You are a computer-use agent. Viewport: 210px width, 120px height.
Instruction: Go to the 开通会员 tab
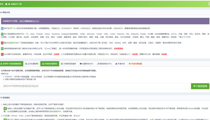click(x=121, y=64)
